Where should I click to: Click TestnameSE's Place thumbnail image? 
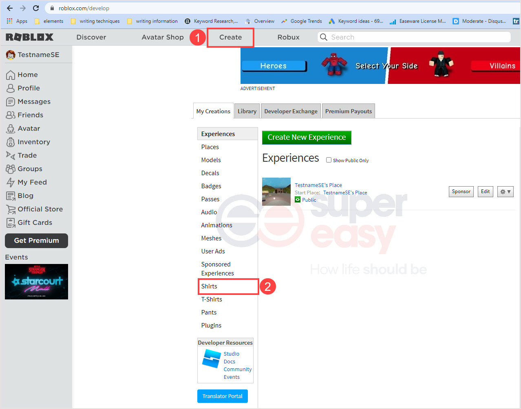pos(276,191)
